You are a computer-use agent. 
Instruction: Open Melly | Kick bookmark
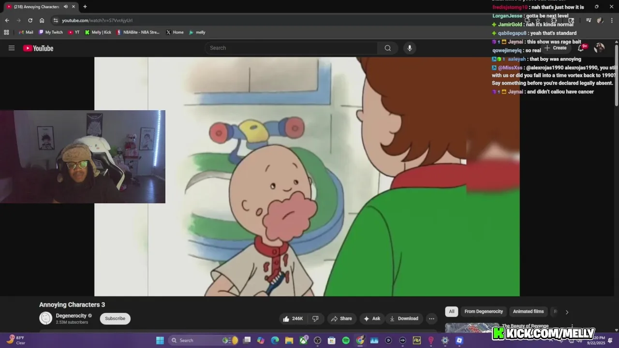click(x=98, y=32)
